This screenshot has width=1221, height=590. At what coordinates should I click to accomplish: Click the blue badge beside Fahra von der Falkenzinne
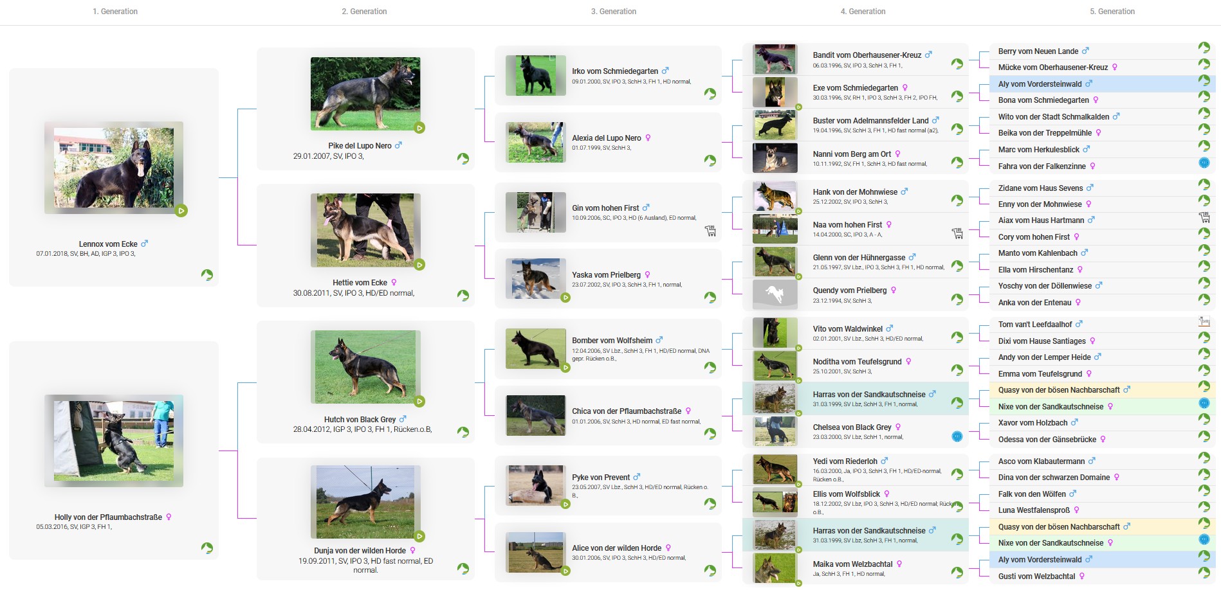(1204, 163)
